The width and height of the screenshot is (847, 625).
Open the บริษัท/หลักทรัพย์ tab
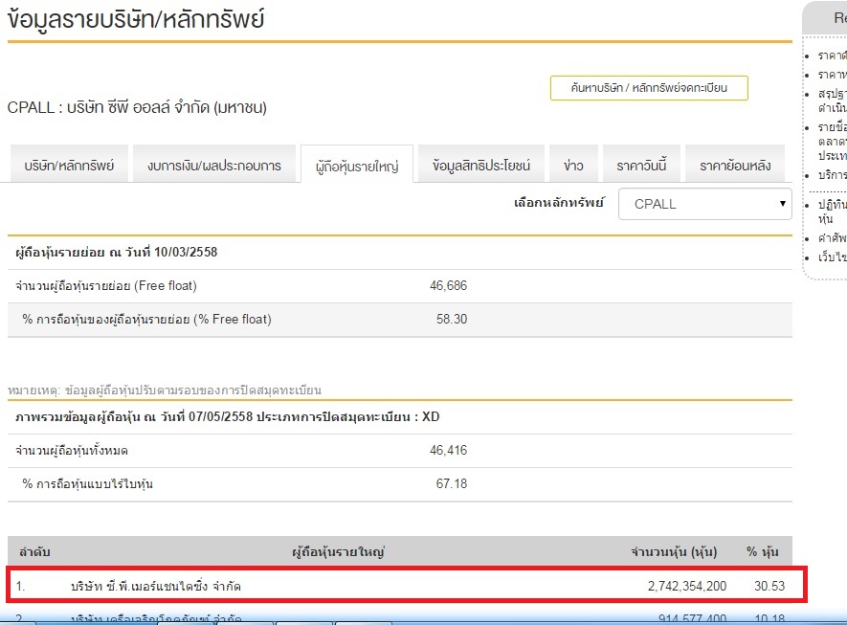tap(69, 165)
